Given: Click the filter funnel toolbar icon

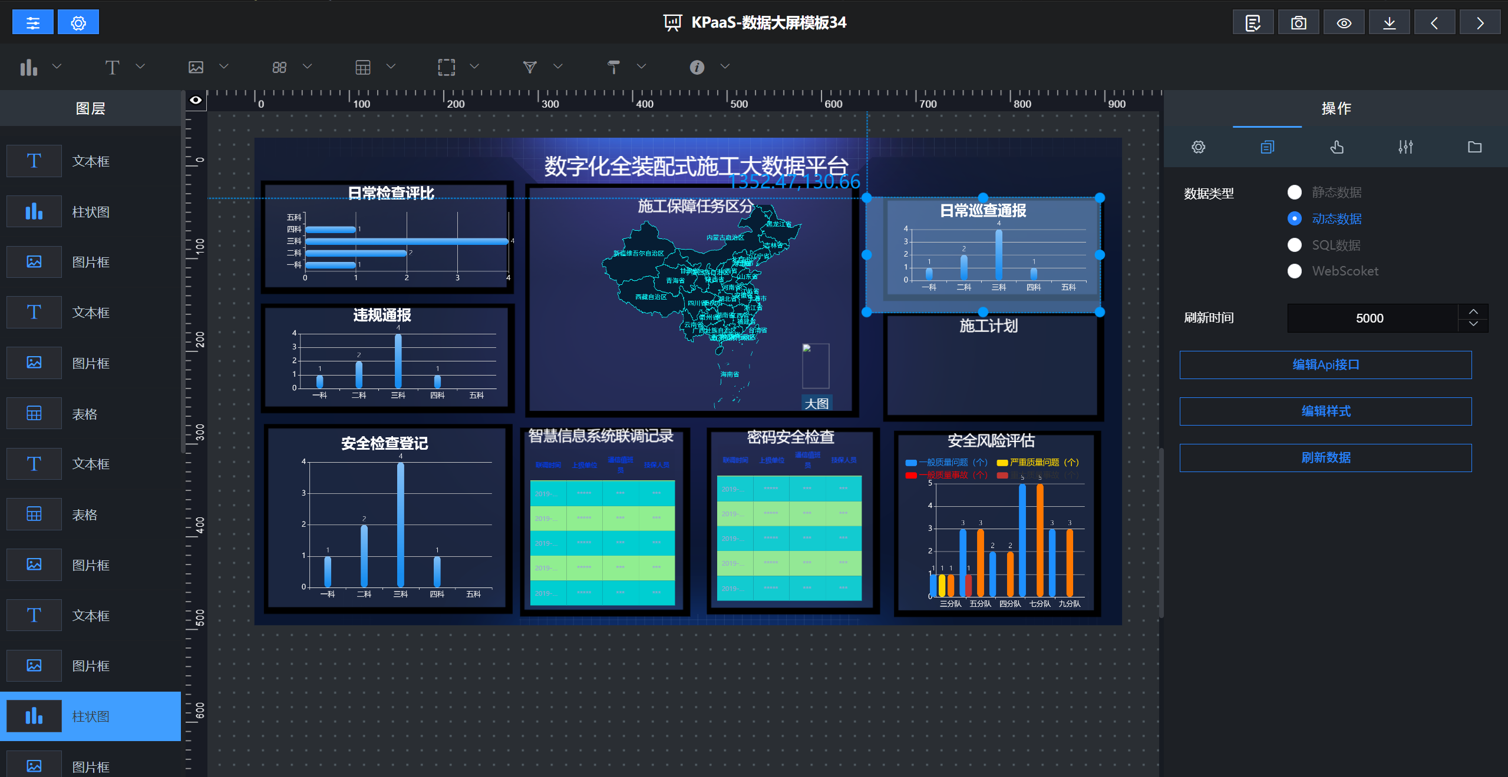Looking at the screenshot, I should 530,67.
